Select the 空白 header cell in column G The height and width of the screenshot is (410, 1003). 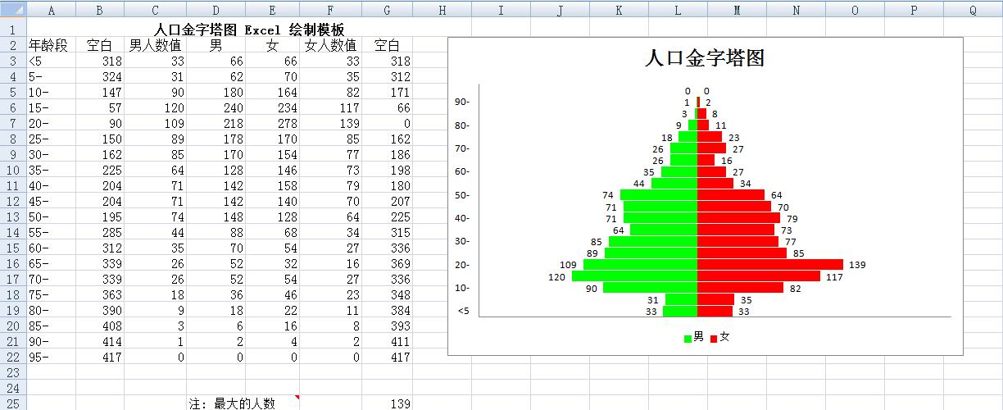387,45
